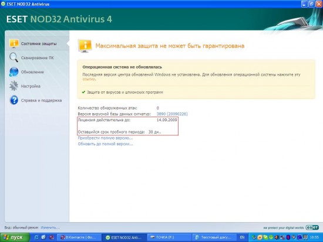Viewport: 323px width, 242px height.
Task: Open the Состояние защиты monitor icon
Action: (x=14, y=43)
